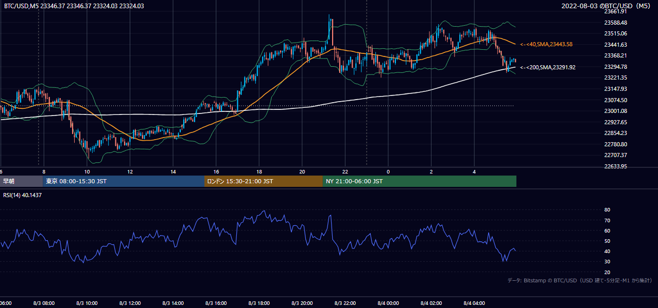Click the 8/3 12:00 time axis label
Screen dimensions: 658x308
130,303
